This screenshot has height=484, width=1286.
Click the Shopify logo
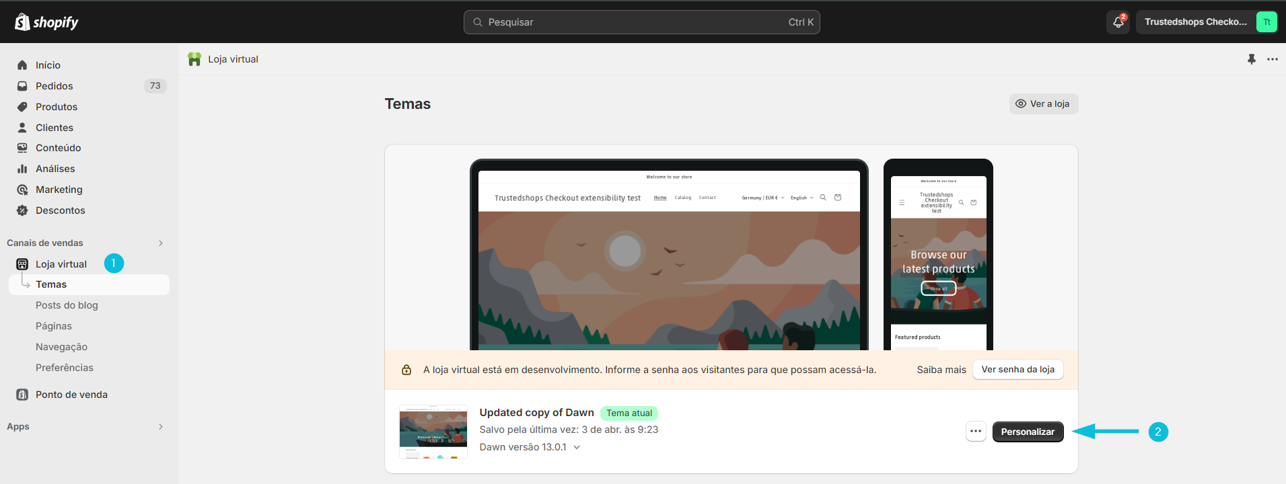click(46, 22)
